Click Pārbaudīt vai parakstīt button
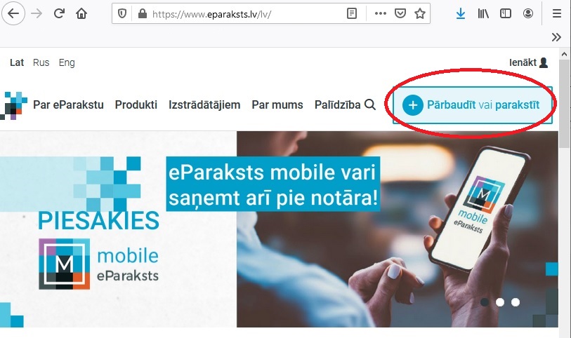Image resolution: width=571 pixels, height=338 pixels. [x=473, y=105]
